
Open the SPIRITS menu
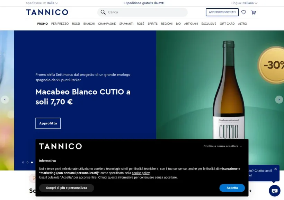(x=152, y=24)
